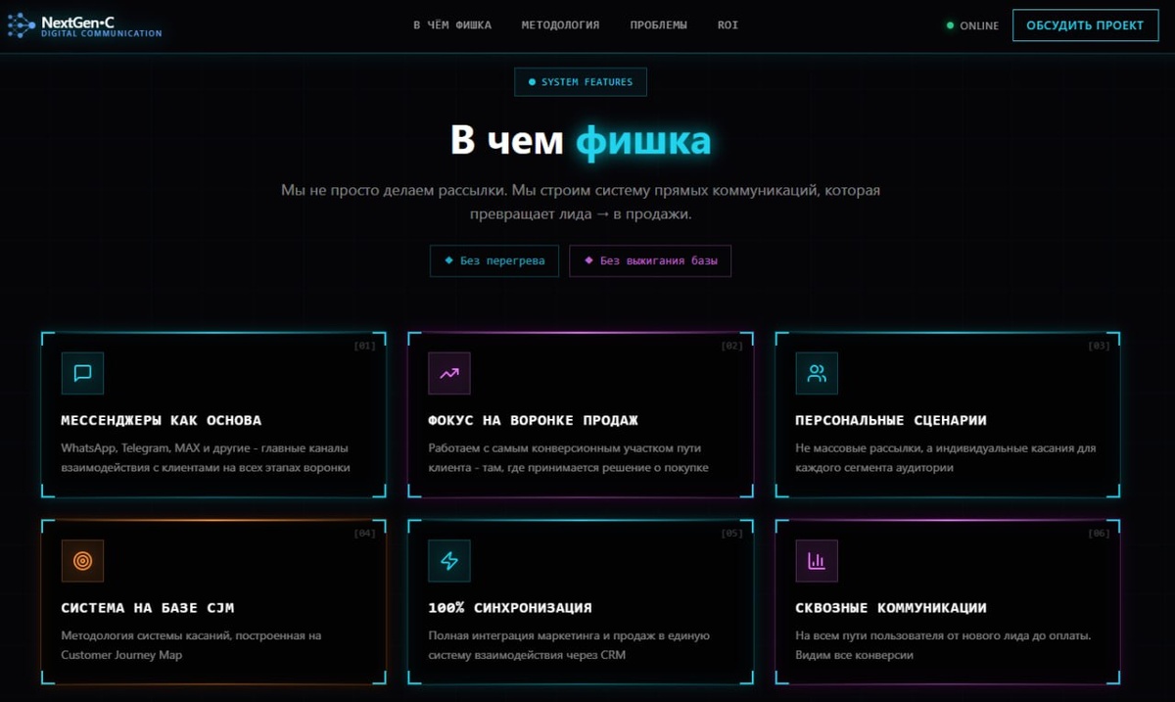Screen dimensions: 1175x702
Task: Click the SYSTEM FEATURES badge
Action: (x=581, y=82)
